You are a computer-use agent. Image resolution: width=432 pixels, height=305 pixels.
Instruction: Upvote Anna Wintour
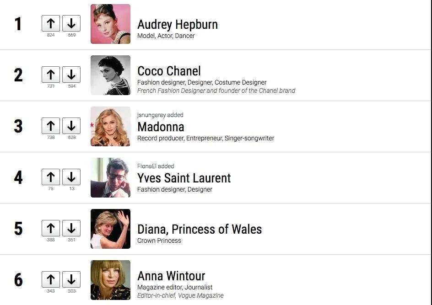point(51,279)
